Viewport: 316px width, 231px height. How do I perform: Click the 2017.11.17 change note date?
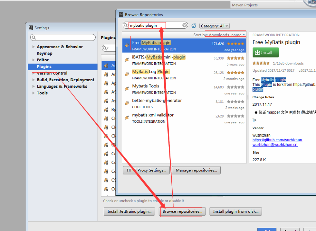click(x=262, y=104)
